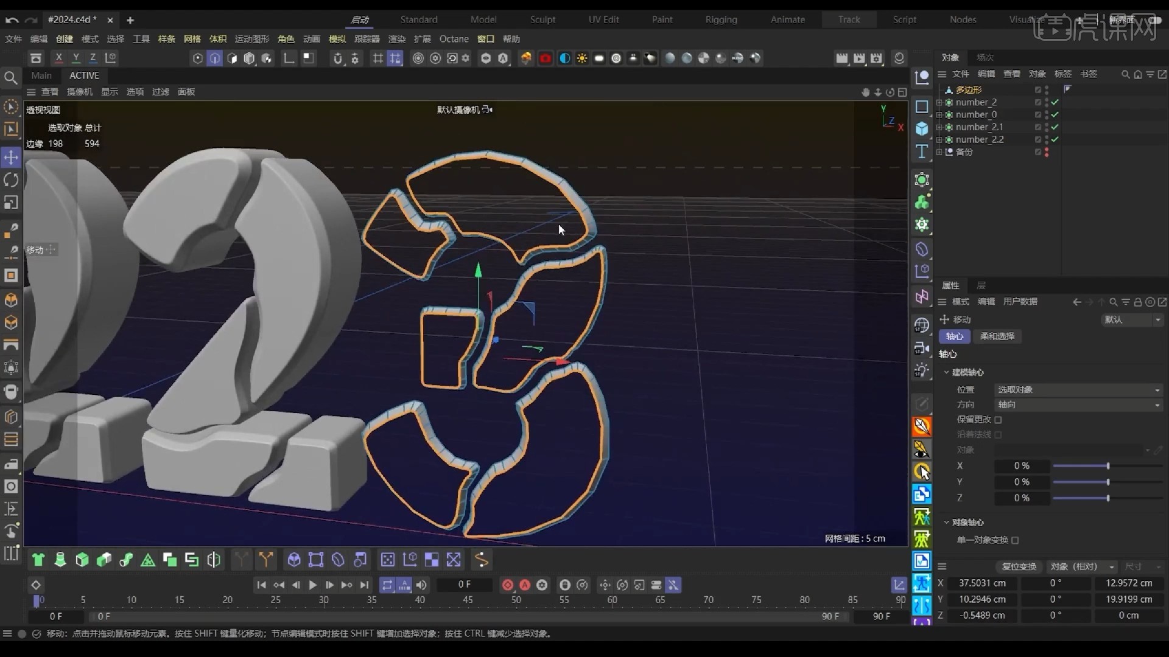Click the X position field 37.5031 cm
1169x657 pixels.
point(982,583)
